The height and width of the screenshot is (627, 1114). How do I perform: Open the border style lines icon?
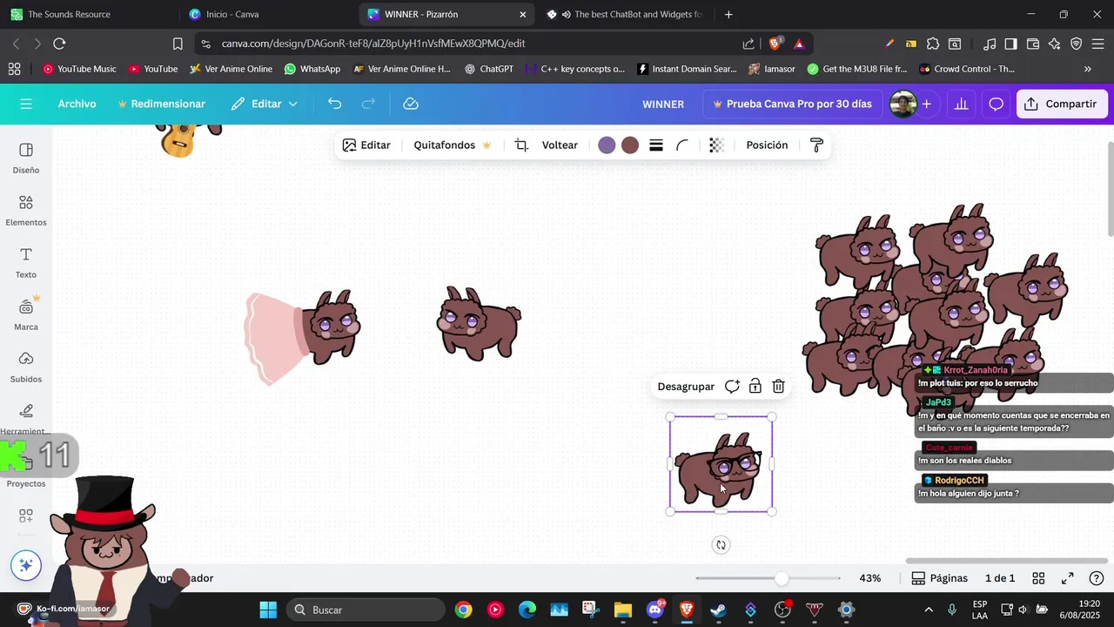tap(656, 145)
